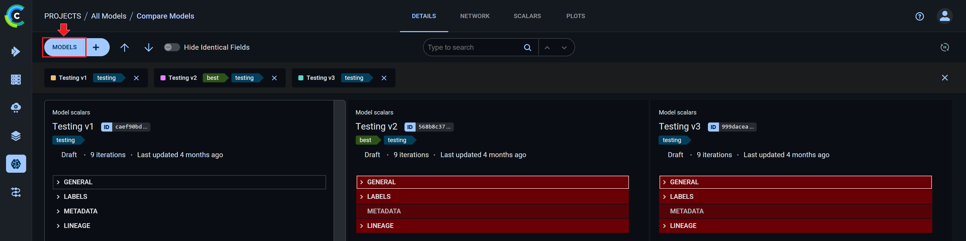This screenshot has width=966, height=241.
Task: Click the search magnifier icon
Action: click(x=527, y=47)
